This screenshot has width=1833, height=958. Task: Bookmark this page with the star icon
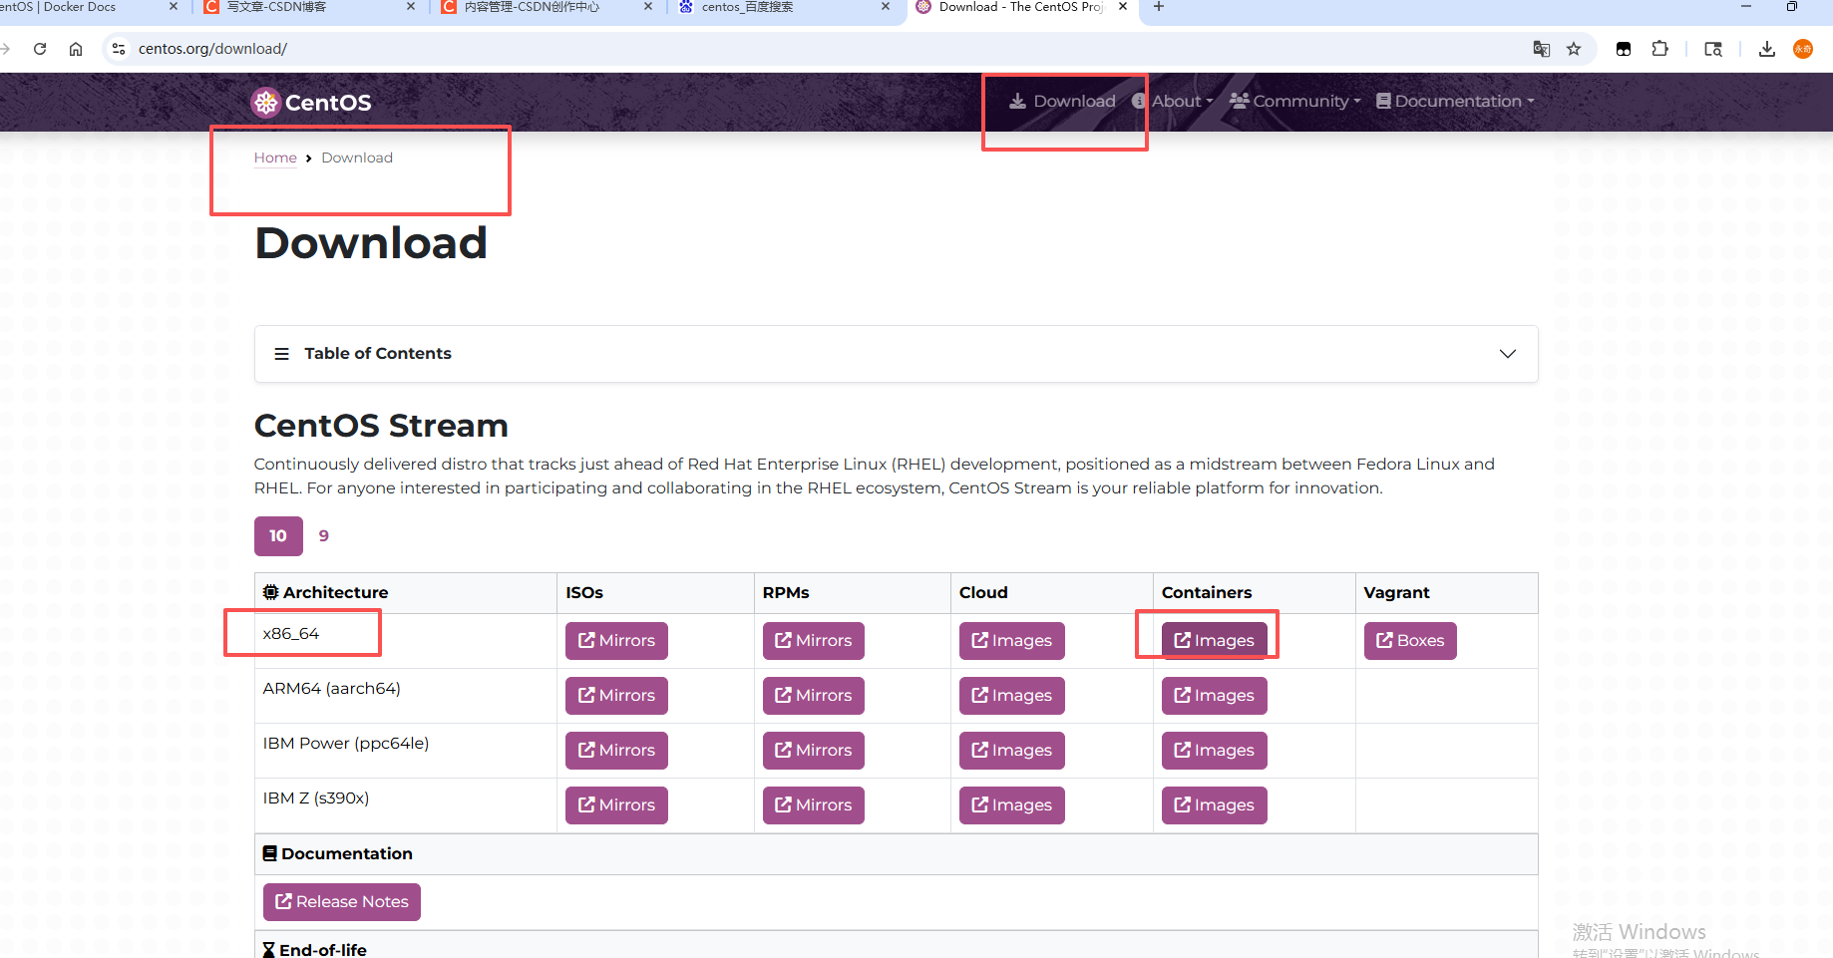pyautogui.click(x=1574, y=49)
